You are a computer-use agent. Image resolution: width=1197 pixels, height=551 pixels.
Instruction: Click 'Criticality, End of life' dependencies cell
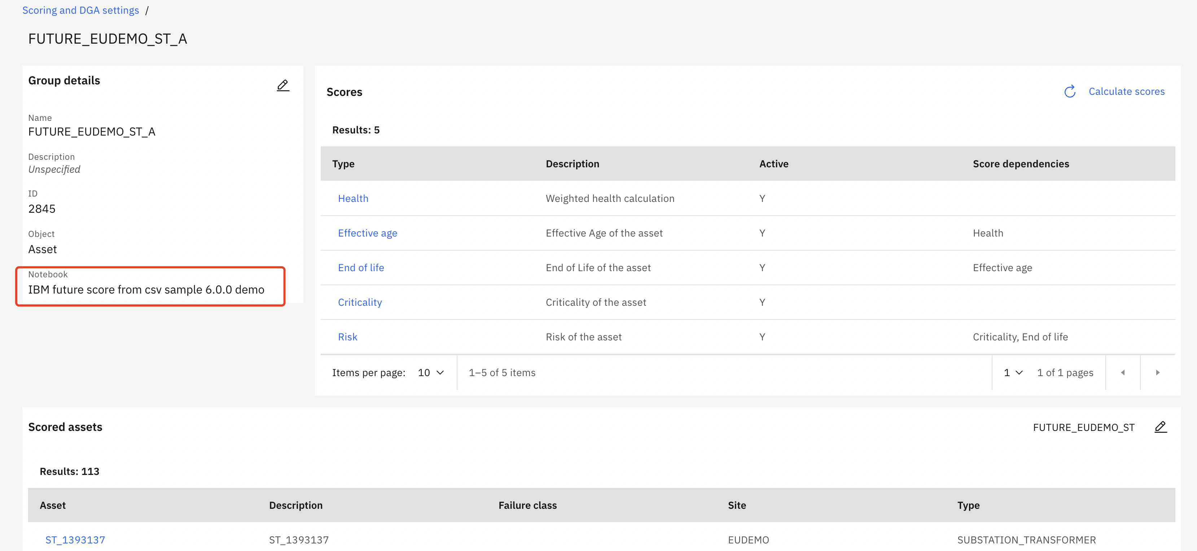click(x=1021, y=337)
